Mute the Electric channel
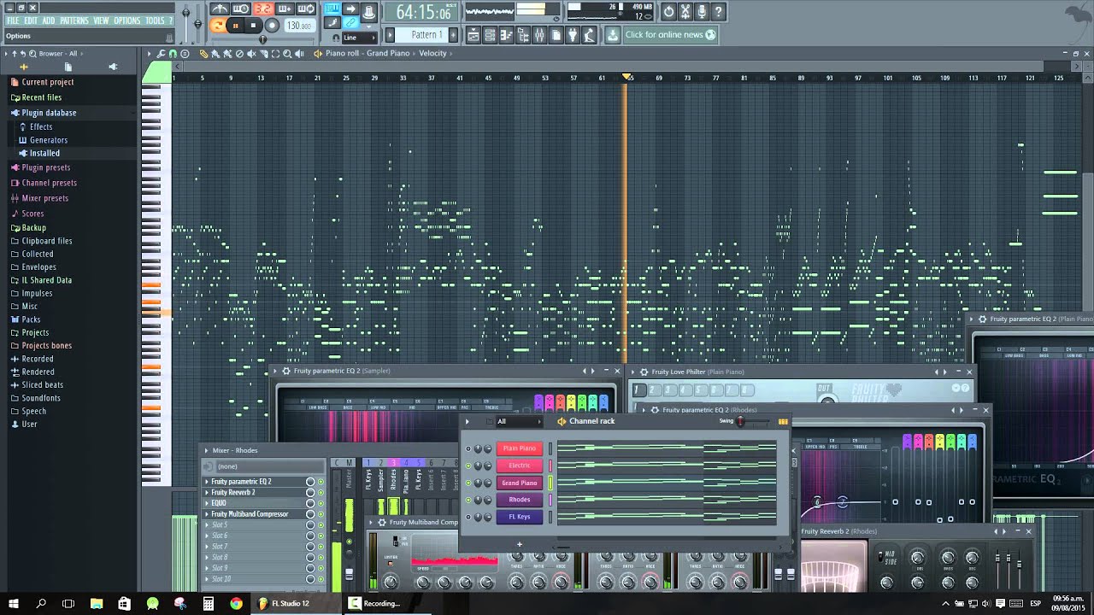The height and width of the screenshot is (615, 1094). tap(468, 466)
